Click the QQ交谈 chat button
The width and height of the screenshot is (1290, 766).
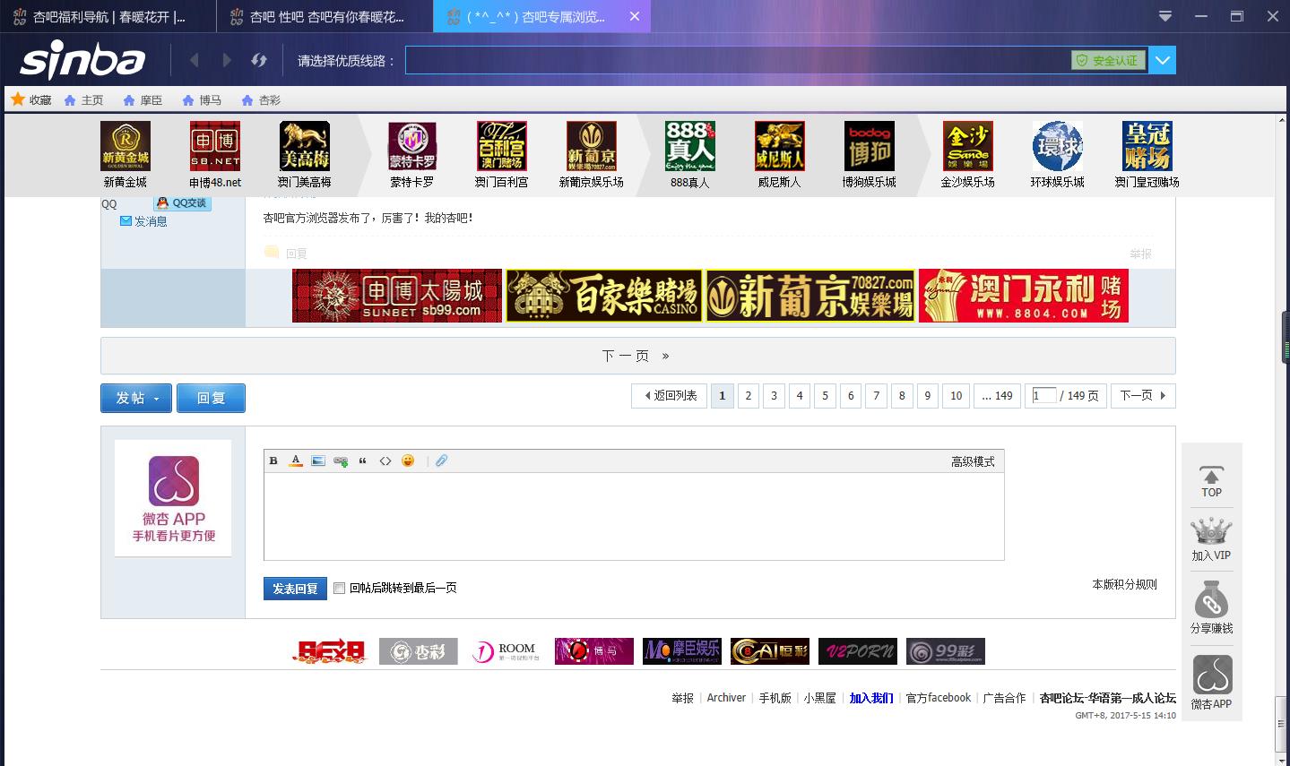pos(182,203)
